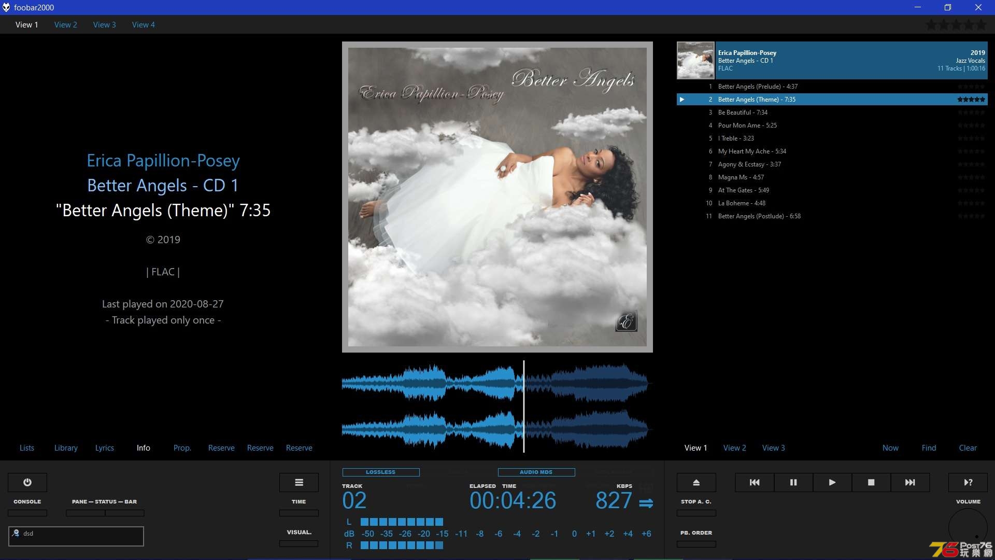The width and height of the screenshot is (995, 560).
Task: Click the Now button in playlist area
Action: coord(890,447)
